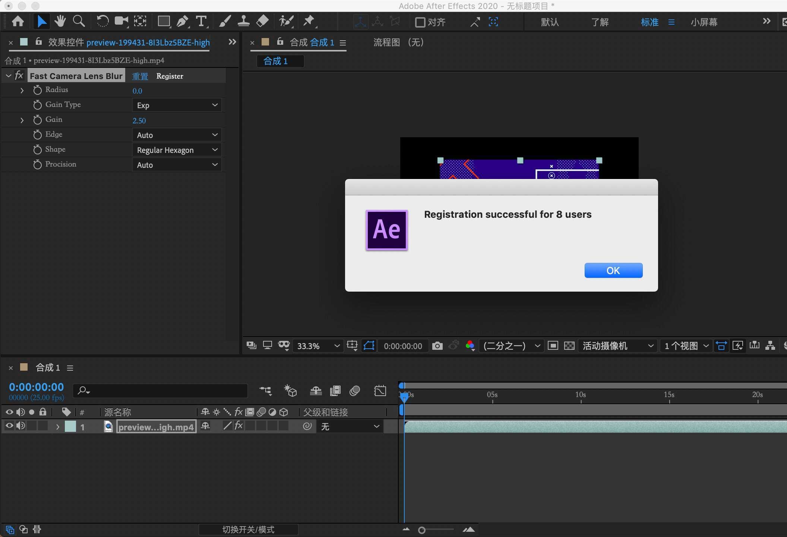Toggle fx effects switch on layer 1
This screenshot has height=537, width=787.
(239, 426)
